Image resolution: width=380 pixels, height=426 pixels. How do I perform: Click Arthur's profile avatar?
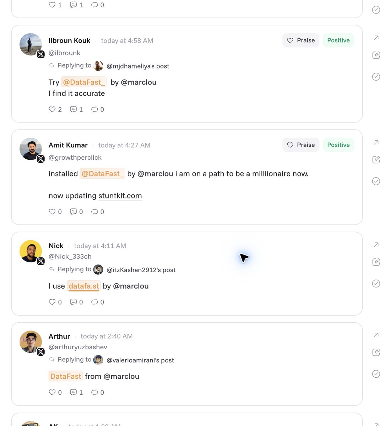[x=31, y=342]
